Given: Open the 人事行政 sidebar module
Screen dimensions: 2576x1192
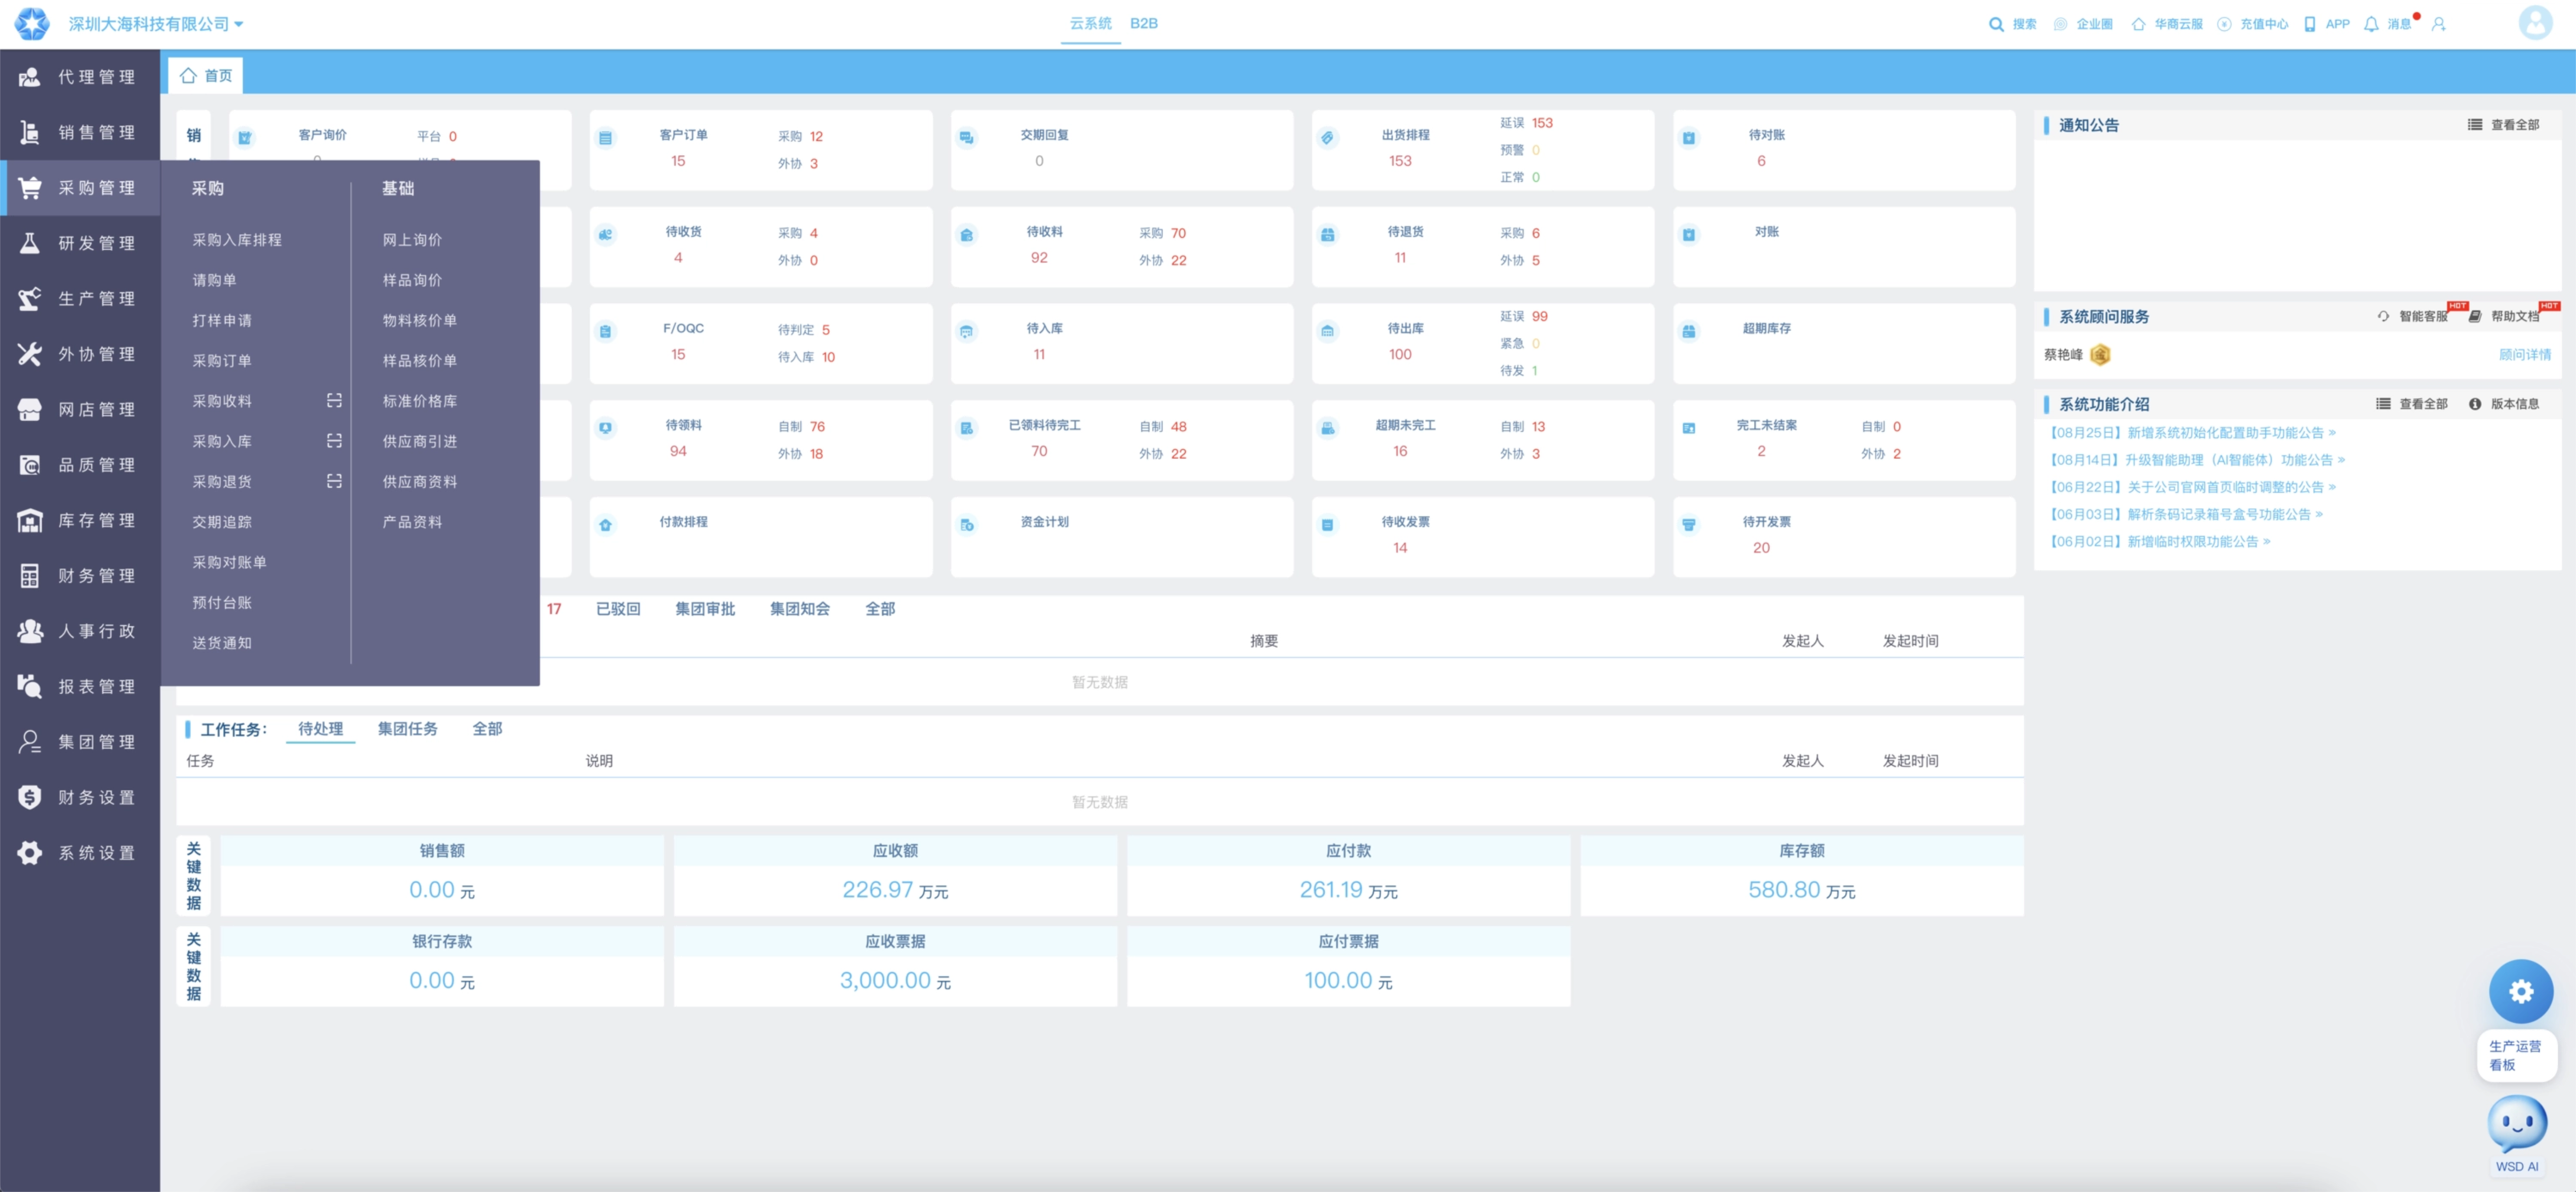Looking at the screenshot, I should coord(80,631).
